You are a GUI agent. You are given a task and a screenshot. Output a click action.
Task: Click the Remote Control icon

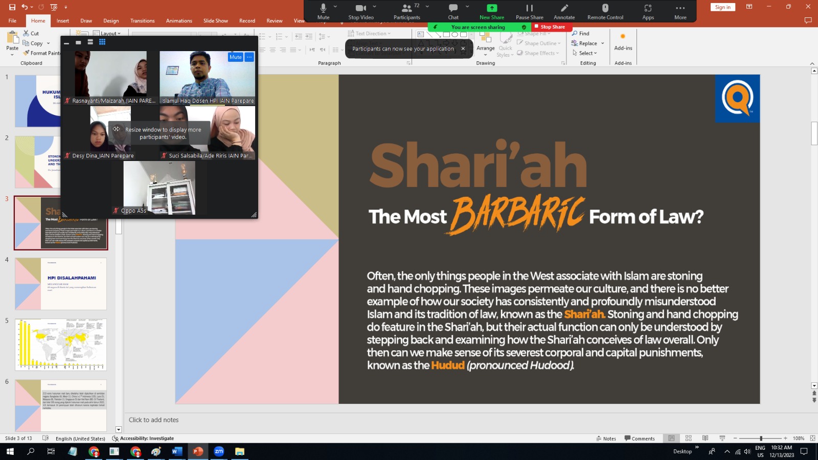605,8
